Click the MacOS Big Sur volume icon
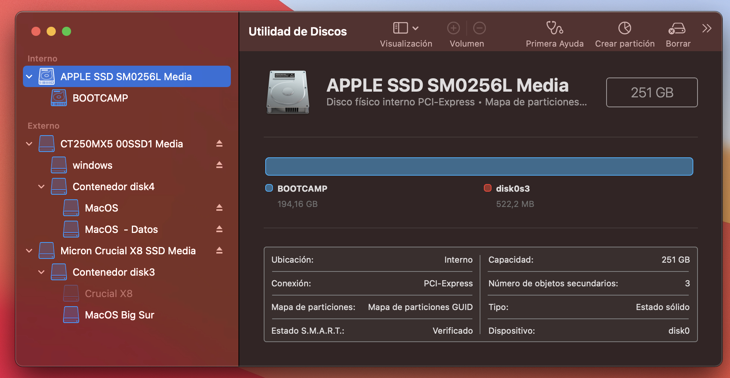Image resolution: width=730 pixels, height=378 pixels. [x=71, y=315]
